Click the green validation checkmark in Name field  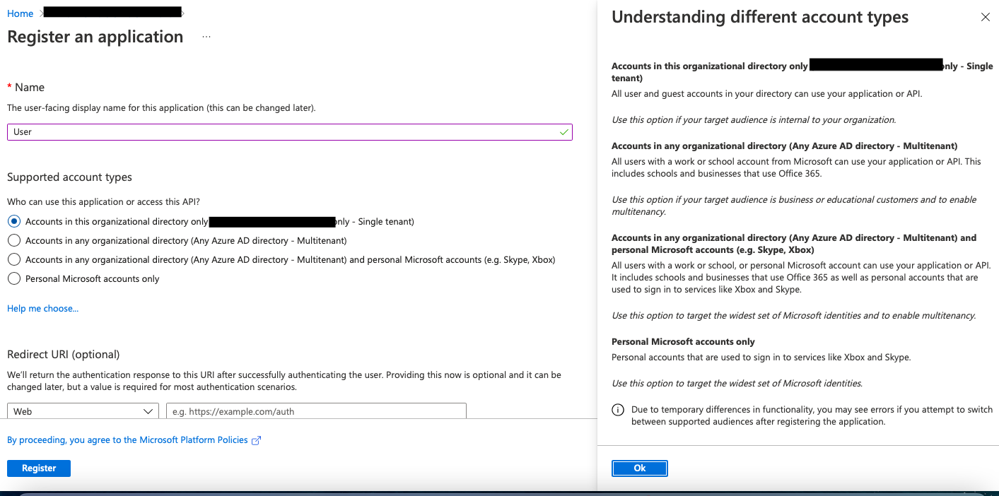coord(563,132)
